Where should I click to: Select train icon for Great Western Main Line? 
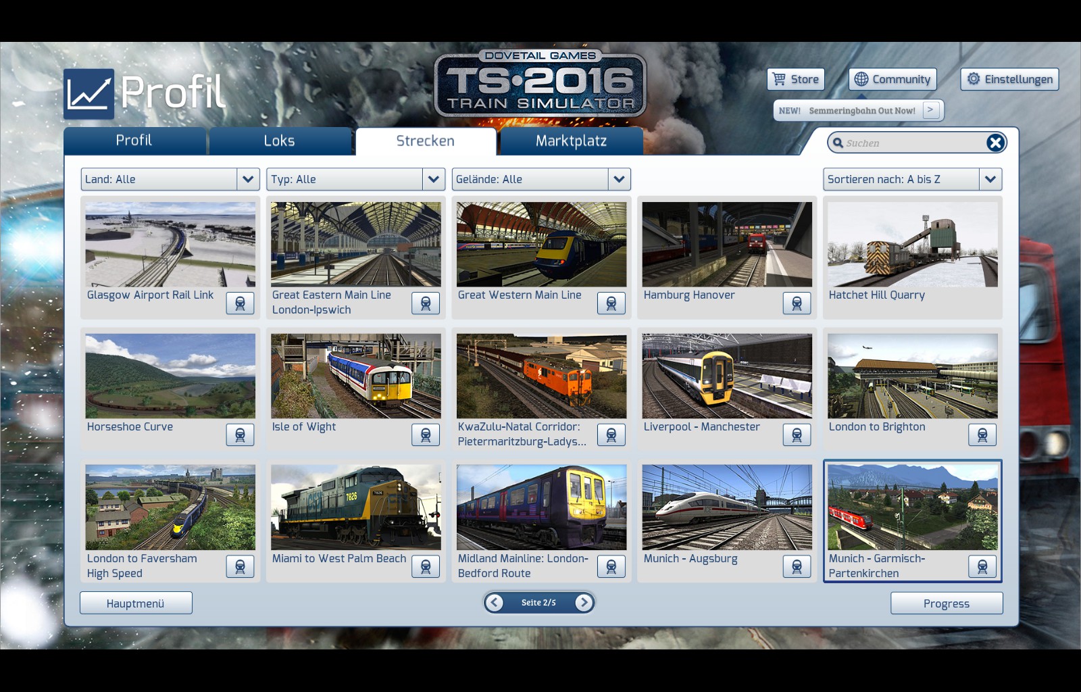(x=611, y=303)
